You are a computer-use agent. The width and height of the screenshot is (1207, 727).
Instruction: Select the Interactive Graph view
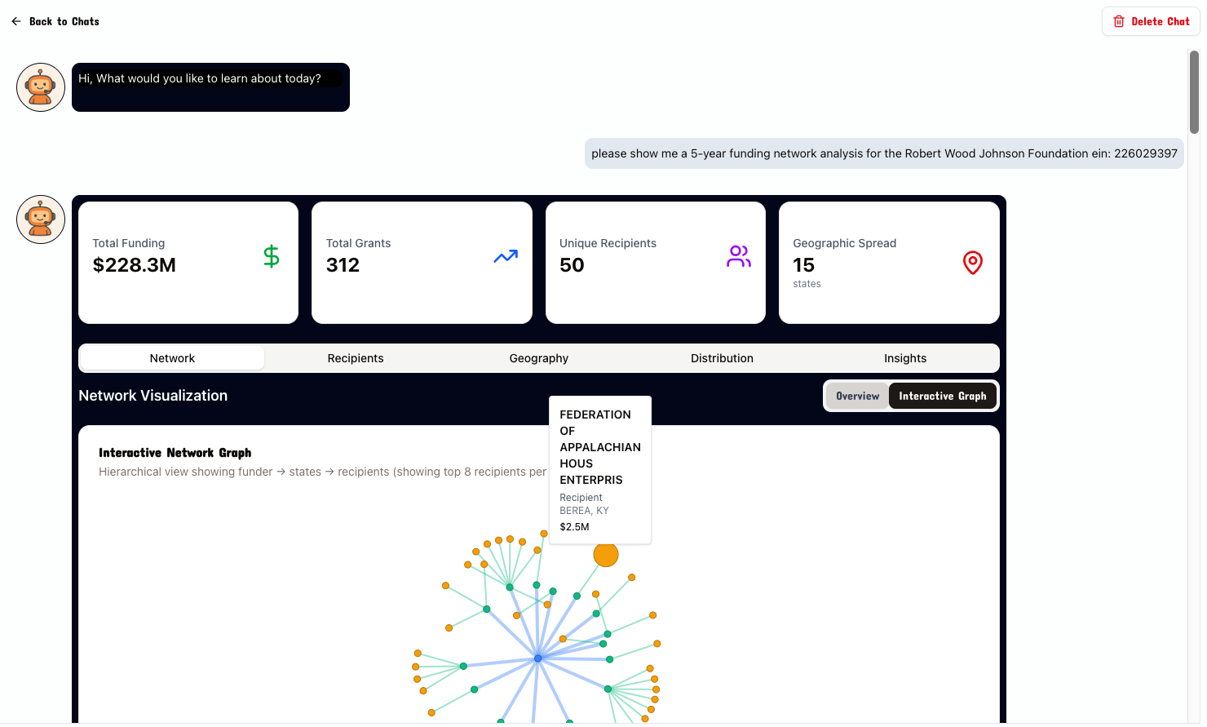click(x=943, y=396)
